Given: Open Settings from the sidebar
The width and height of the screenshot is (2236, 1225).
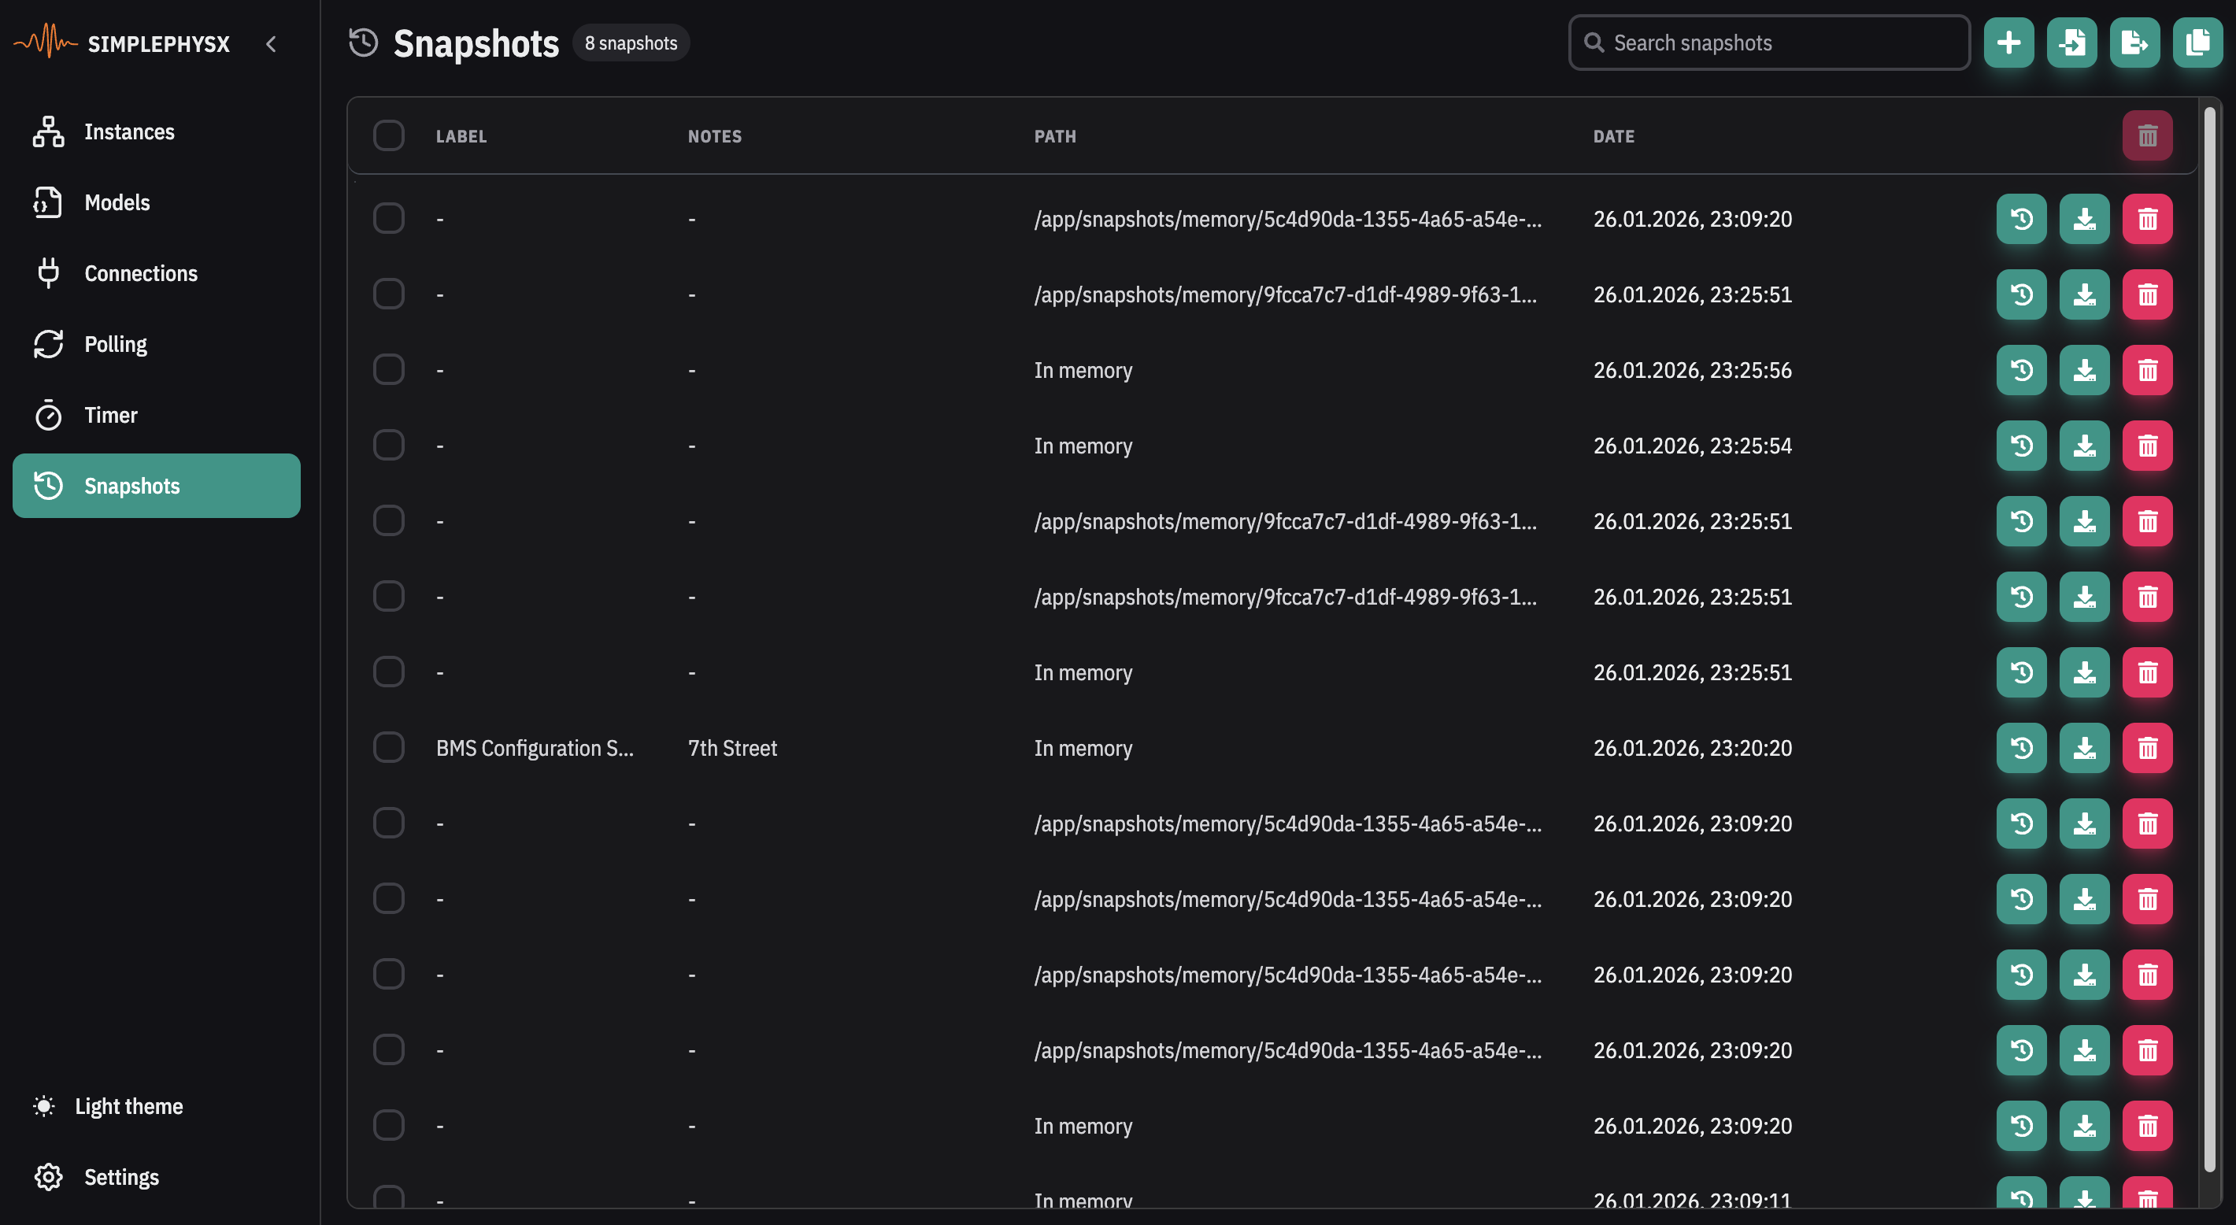Looking at the screenshot, I should 121,1177.
